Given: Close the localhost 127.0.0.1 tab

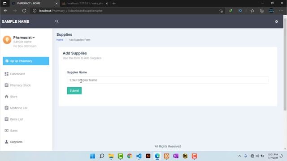Looking at the screenshot, I should tap(107, 4).
